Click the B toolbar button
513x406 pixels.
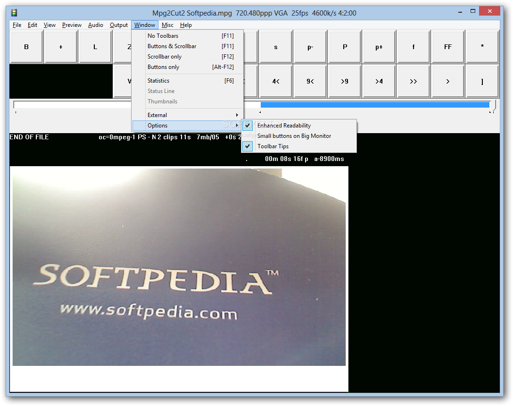point(26,47)
